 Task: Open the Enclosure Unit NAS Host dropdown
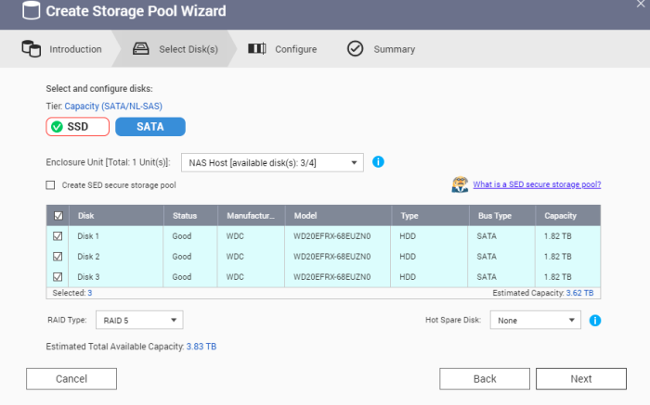point(271,163)
